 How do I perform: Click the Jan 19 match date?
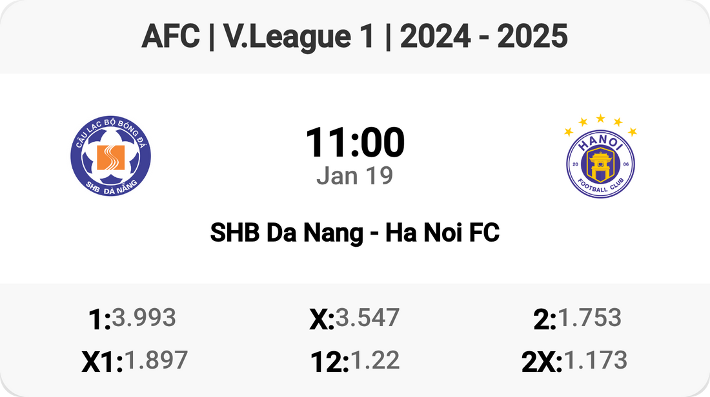(354, 175)
